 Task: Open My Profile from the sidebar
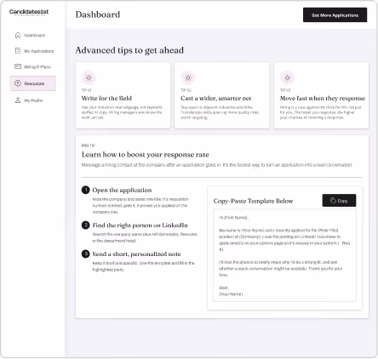pos(33,100)
